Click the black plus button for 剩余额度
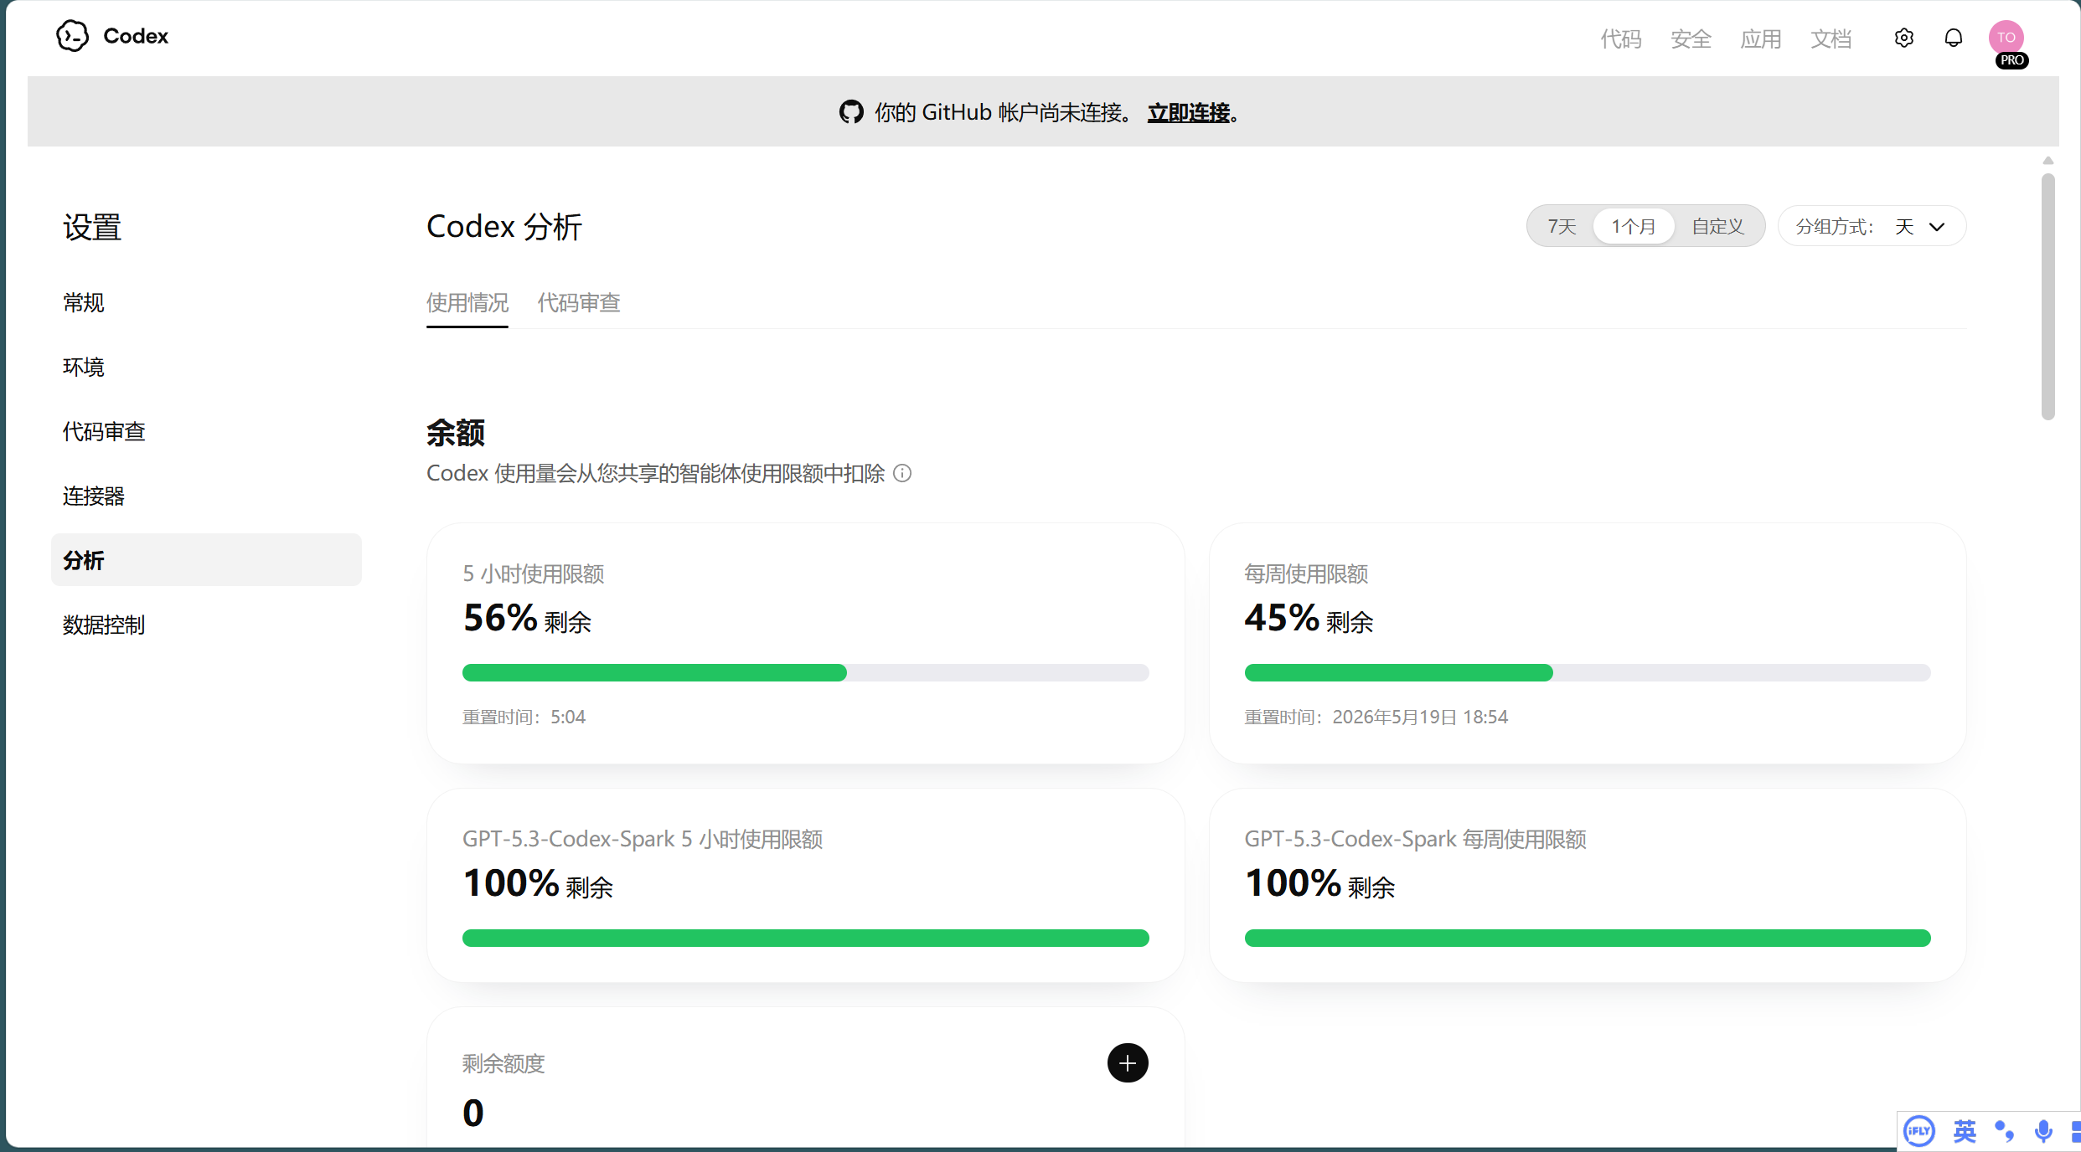 click(x=1128, y=1063)
